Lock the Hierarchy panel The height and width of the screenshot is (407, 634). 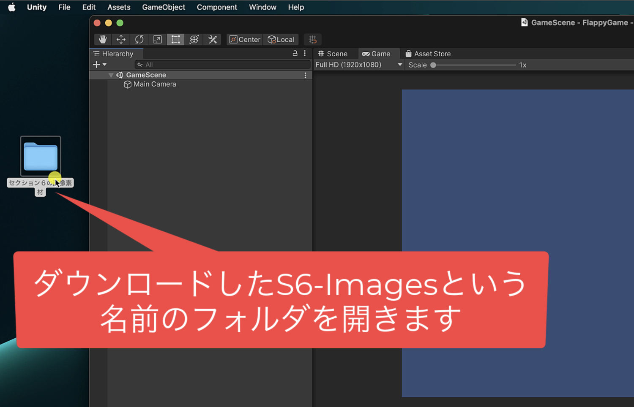click(x=295, y=53)
